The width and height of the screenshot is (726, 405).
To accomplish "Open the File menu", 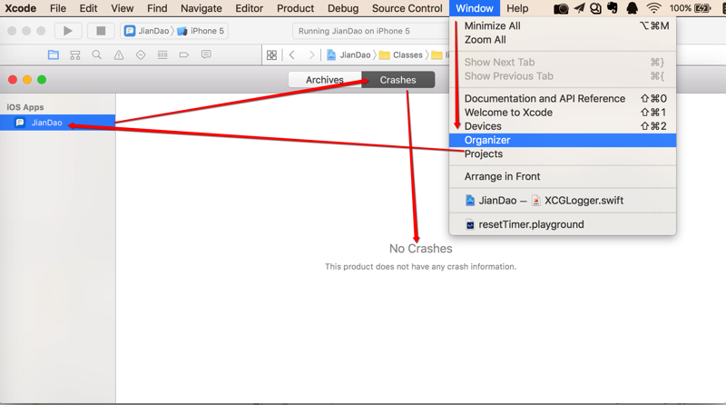I will point(58,8).
